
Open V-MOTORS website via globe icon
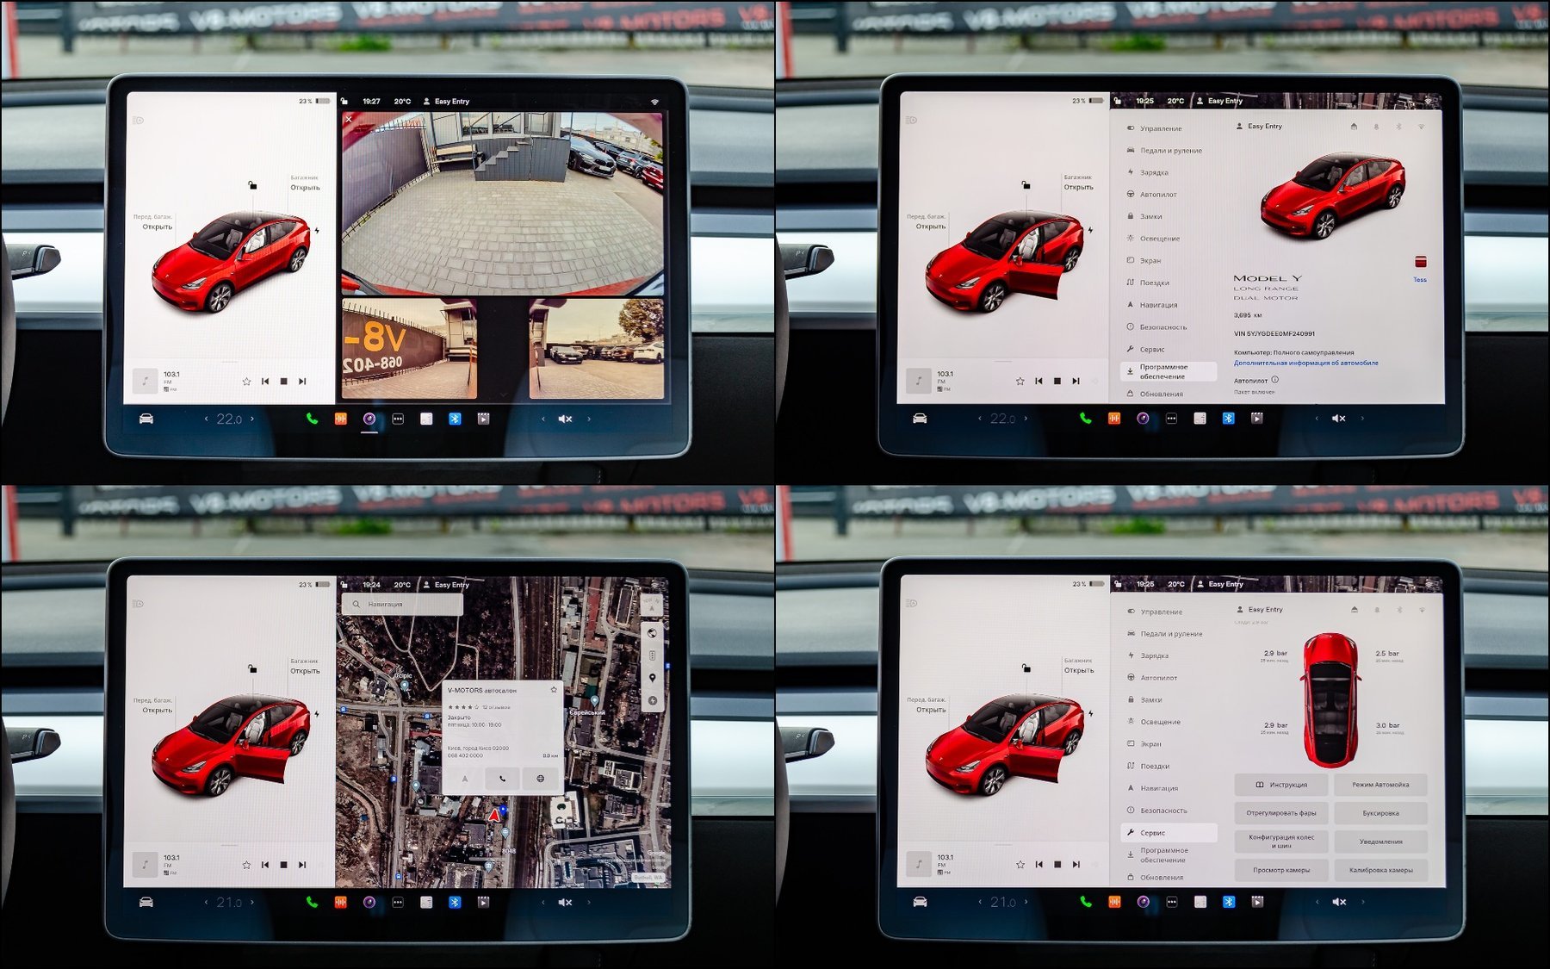(x=540, y=779)
